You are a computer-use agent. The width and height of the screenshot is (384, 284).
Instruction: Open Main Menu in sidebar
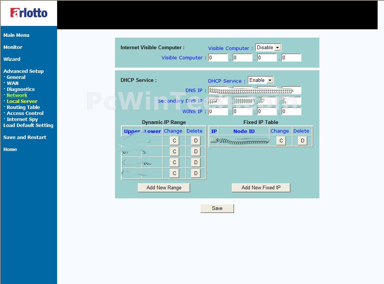pyautogui.click(x=17, y=35)
